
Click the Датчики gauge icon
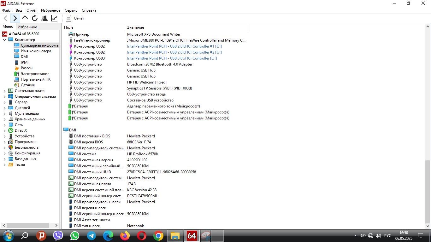[x=17, y=85]
